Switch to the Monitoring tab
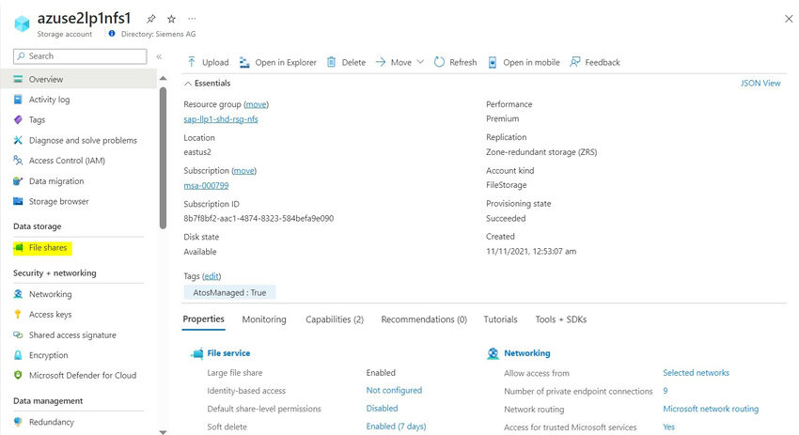The image size is (799, 435). click(x=264, y=319)
